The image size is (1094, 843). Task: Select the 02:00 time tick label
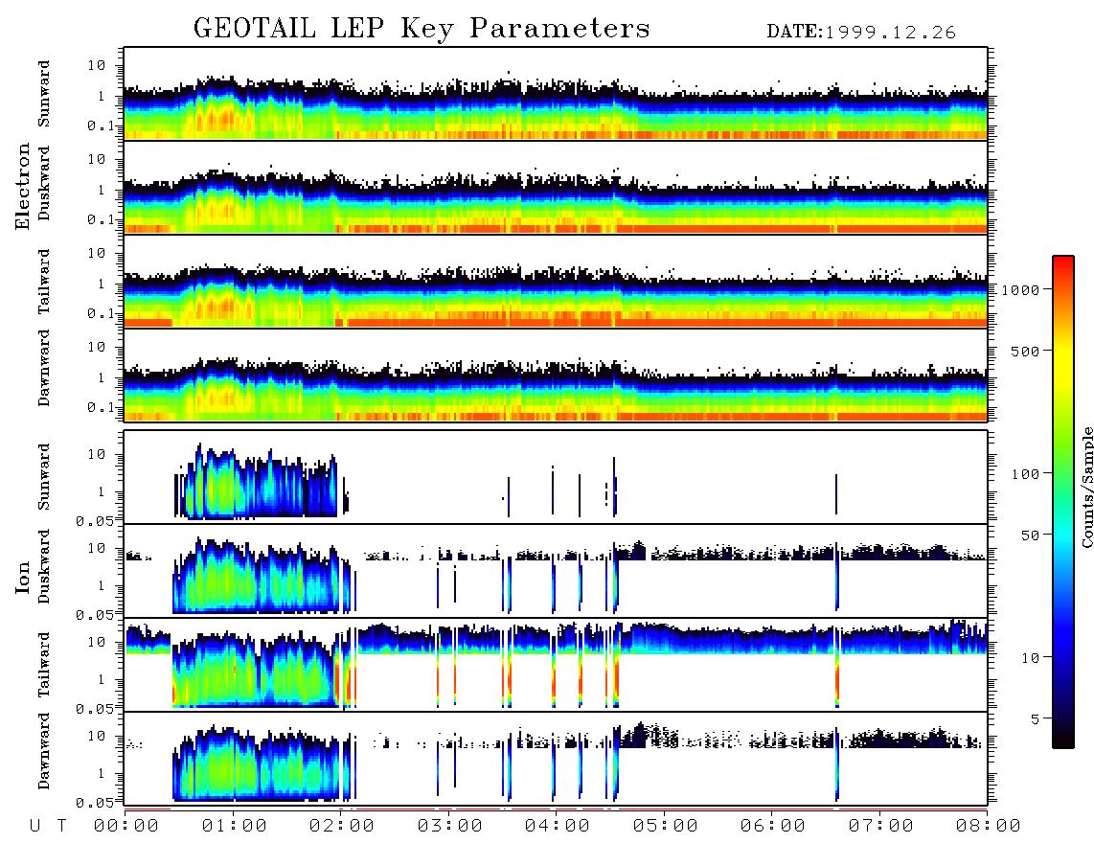pyautogui.click(x=342, y=827)
